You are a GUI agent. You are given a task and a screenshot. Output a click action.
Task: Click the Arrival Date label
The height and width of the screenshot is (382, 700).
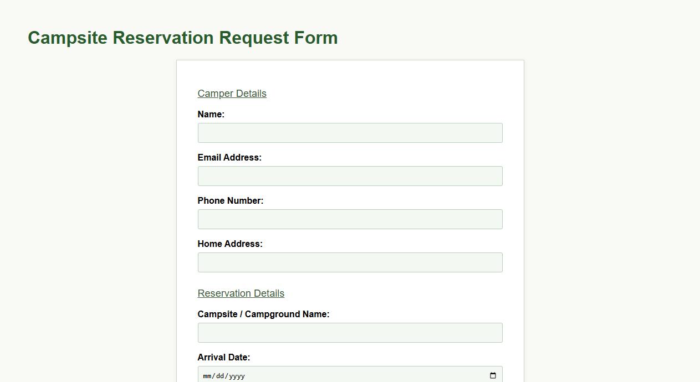tap(224, 357)
